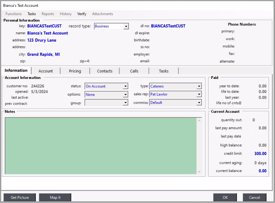Open the options dropdown list
This screenshot has height=203, width=275.
coord(125,95)
